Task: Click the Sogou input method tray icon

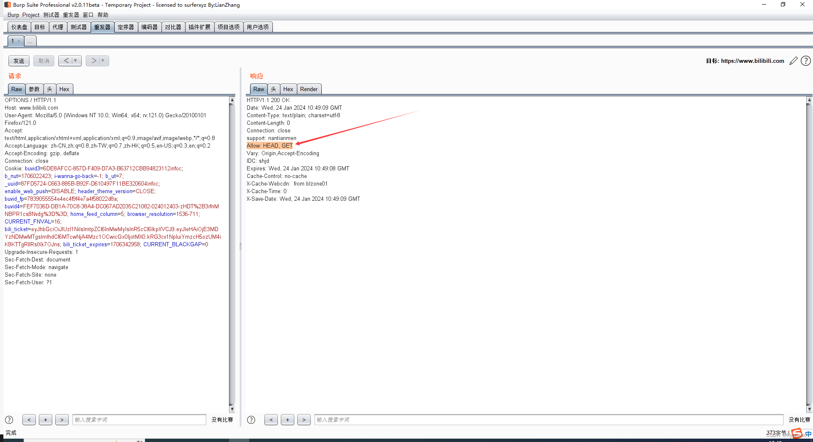Action: (x=797, y=433)
